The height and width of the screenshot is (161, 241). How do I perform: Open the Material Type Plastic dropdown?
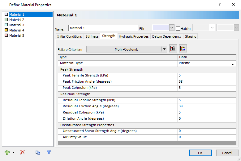(x=232, y=64)
